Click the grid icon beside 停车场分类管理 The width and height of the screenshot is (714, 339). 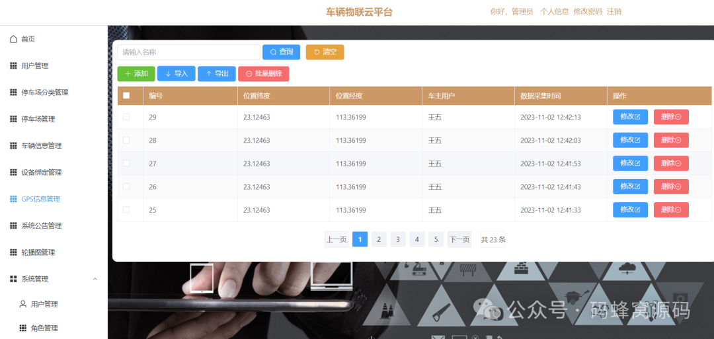pos(13,93)
